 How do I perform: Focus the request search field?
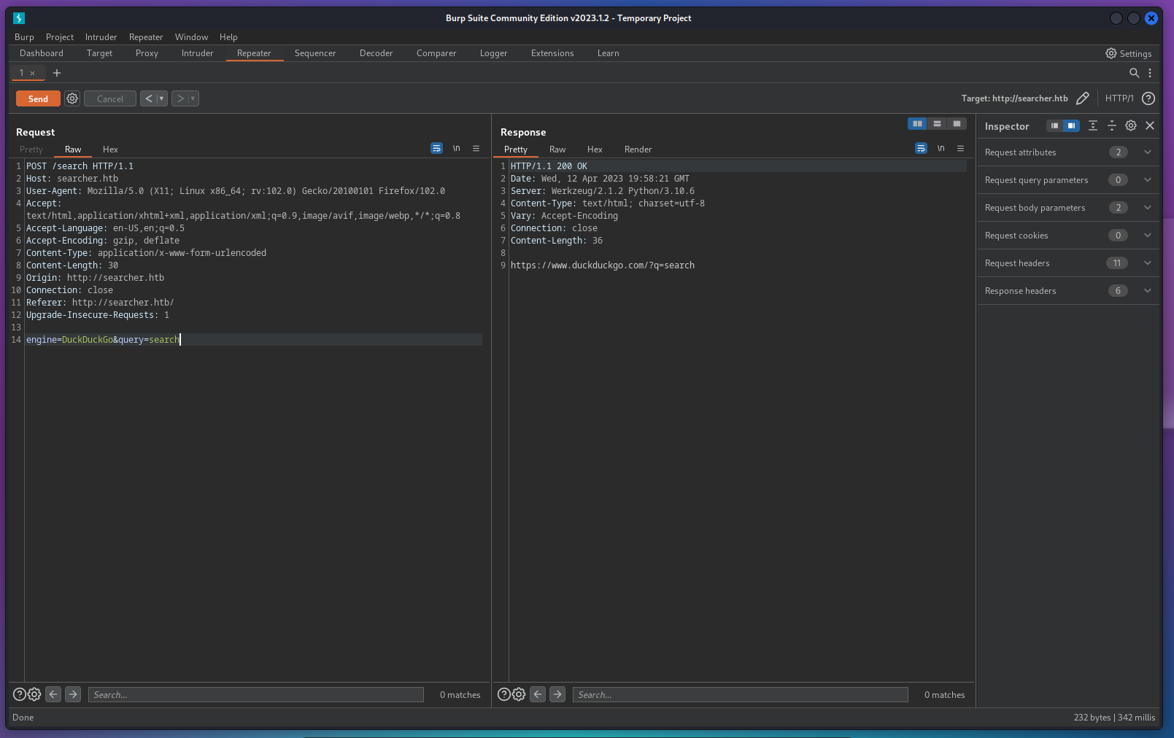click(256, 694)
